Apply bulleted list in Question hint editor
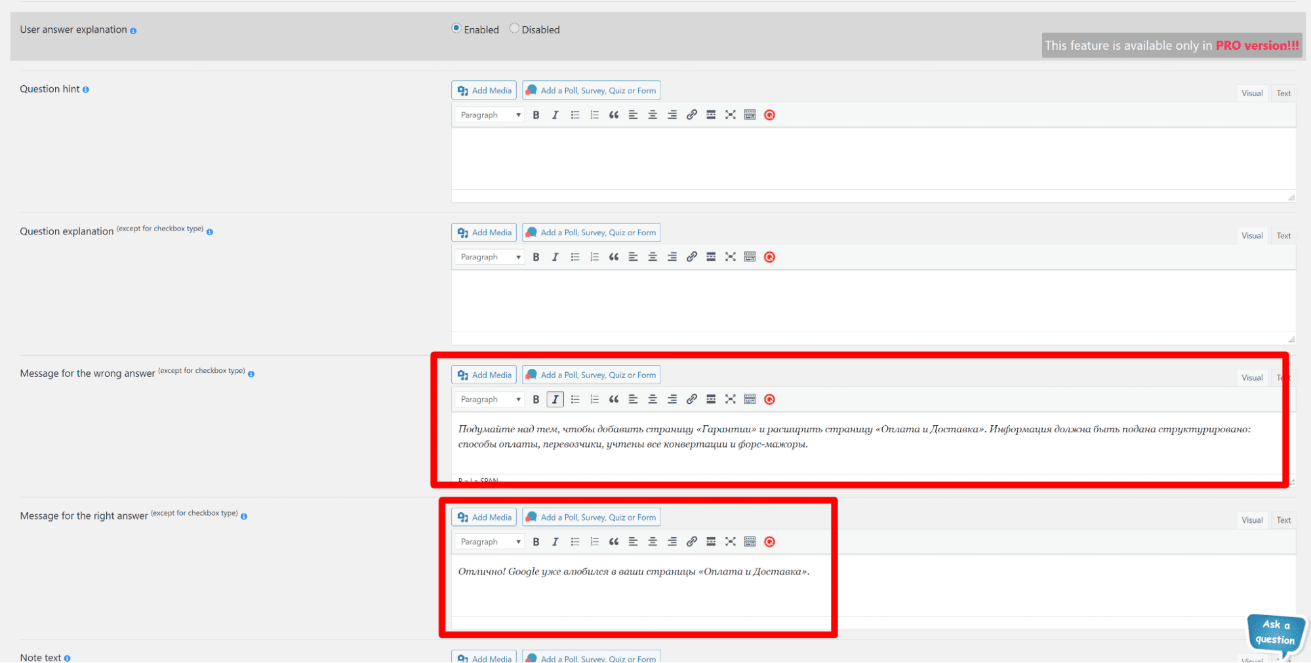1311x663 pixels. [575, 115]
